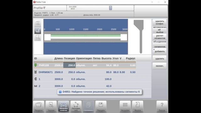The height and width of the screenshot is (113, 201).
Task: Click 'объединение сегментов' button
Action: coord(160,44)
